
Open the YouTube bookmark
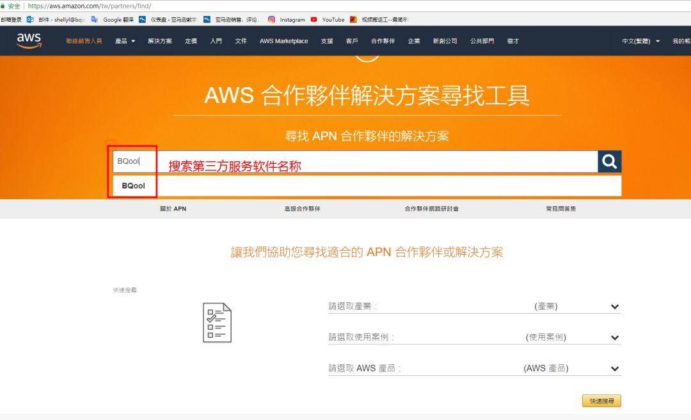[x=328, y=19]
